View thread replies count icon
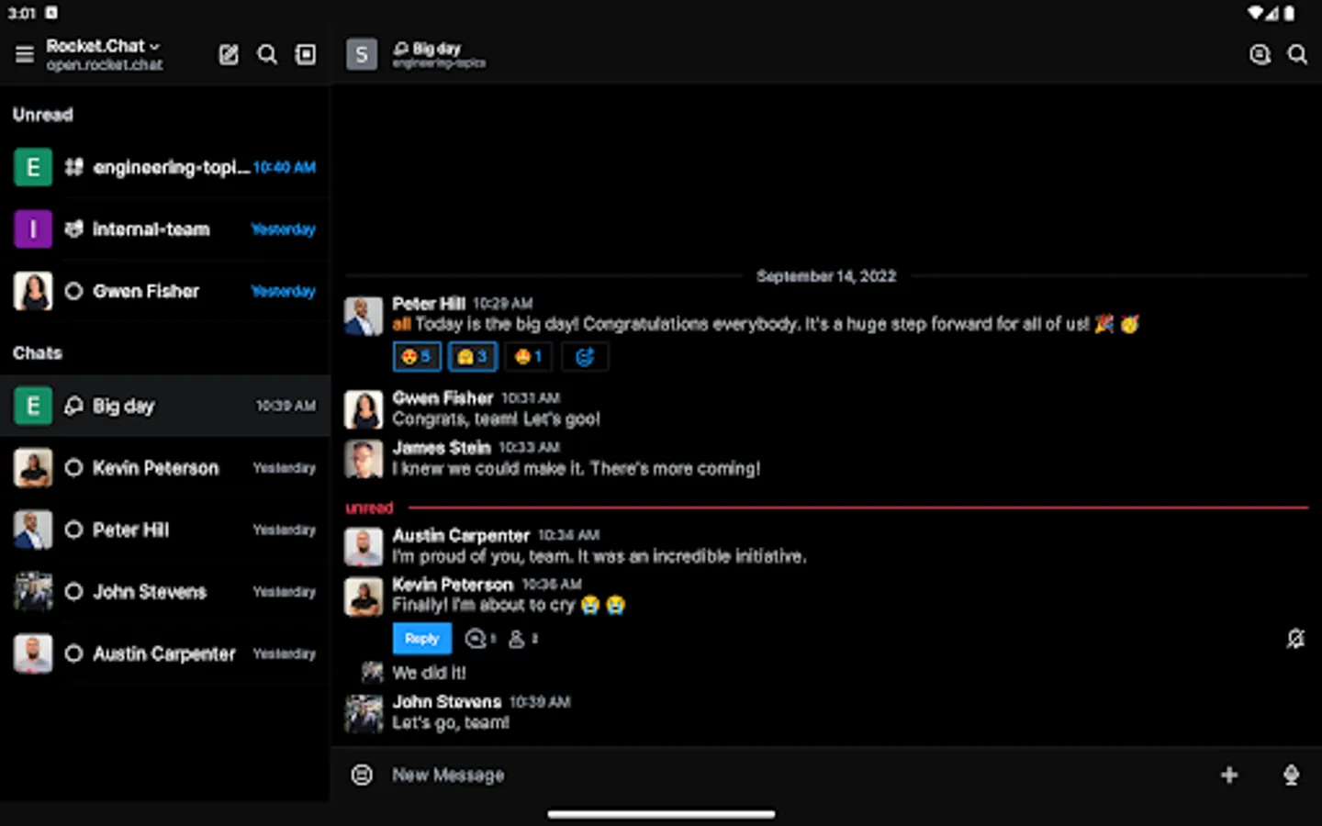 click(x=480, y=639)
